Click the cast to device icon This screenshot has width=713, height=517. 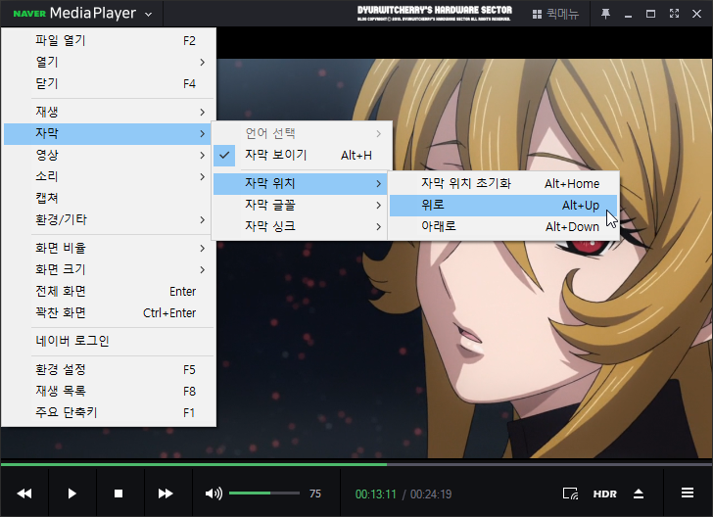(x=570, y=493)
